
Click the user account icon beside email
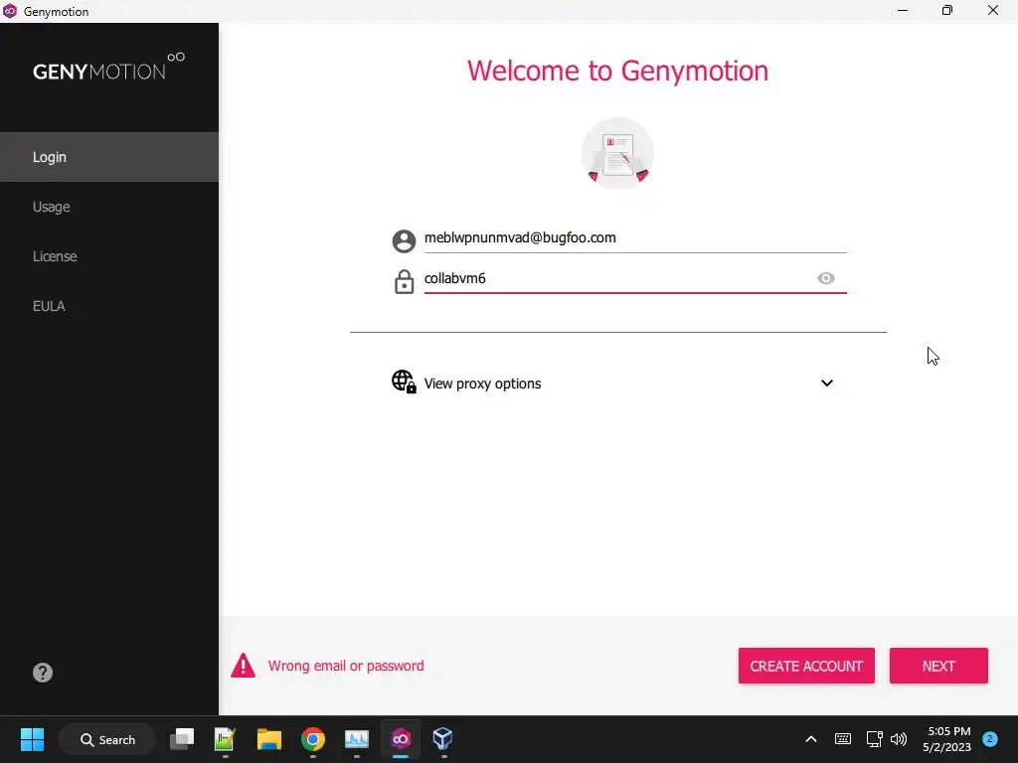pos(404,240)
